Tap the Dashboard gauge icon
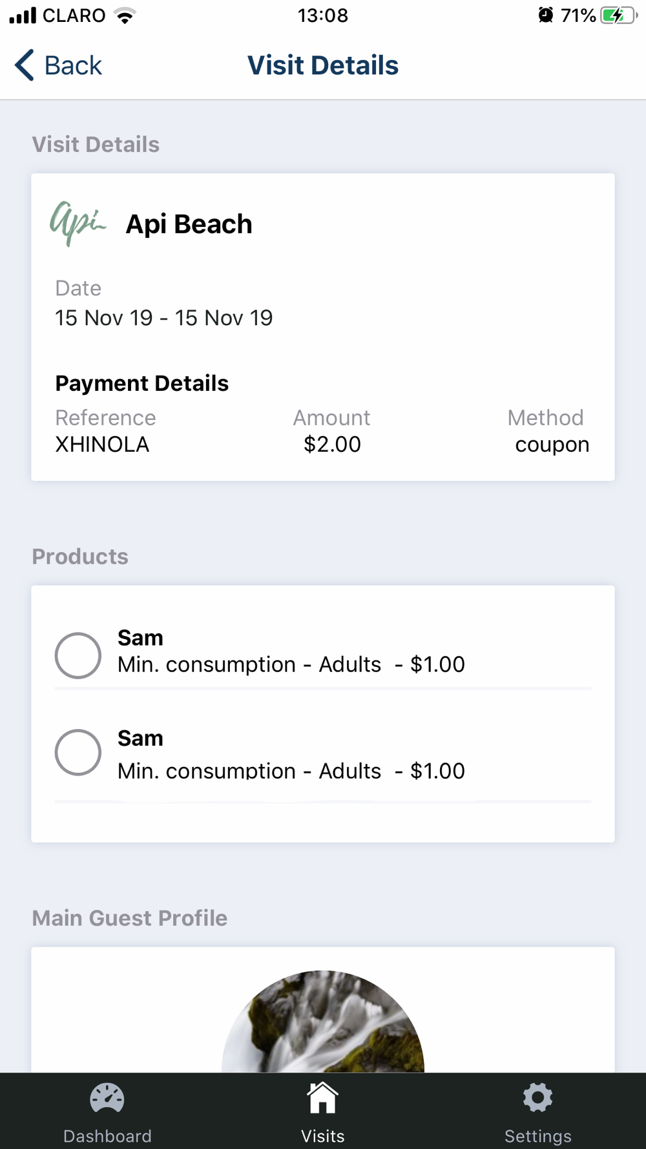Image resolution: width=646 pixels, height=1149 pixels. click(107, 1098)
